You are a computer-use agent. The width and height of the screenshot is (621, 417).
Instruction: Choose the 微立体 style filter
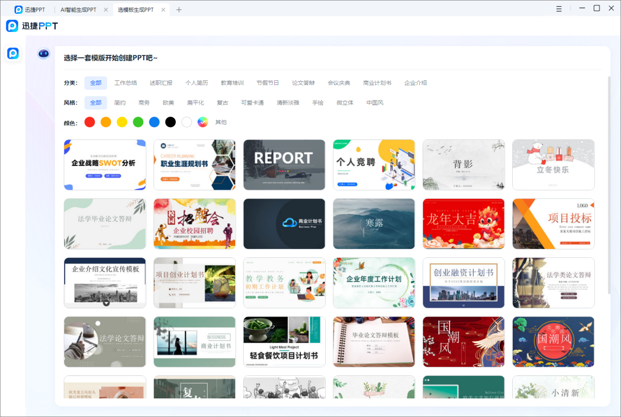[345, 102]
